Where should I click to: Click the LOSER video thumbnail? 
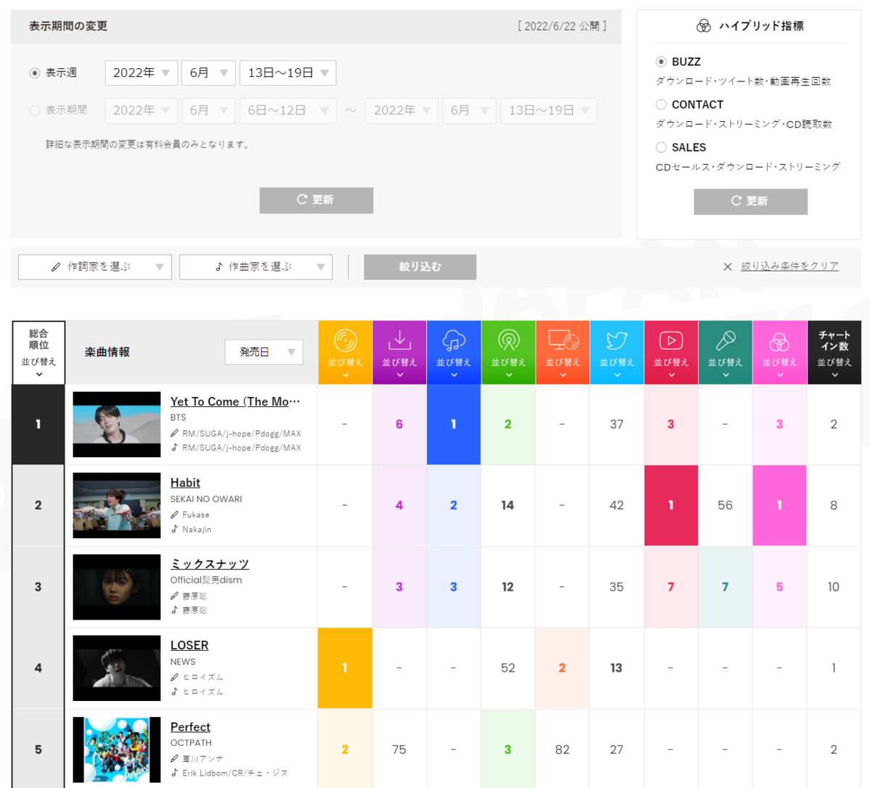(x=117, y=668)
